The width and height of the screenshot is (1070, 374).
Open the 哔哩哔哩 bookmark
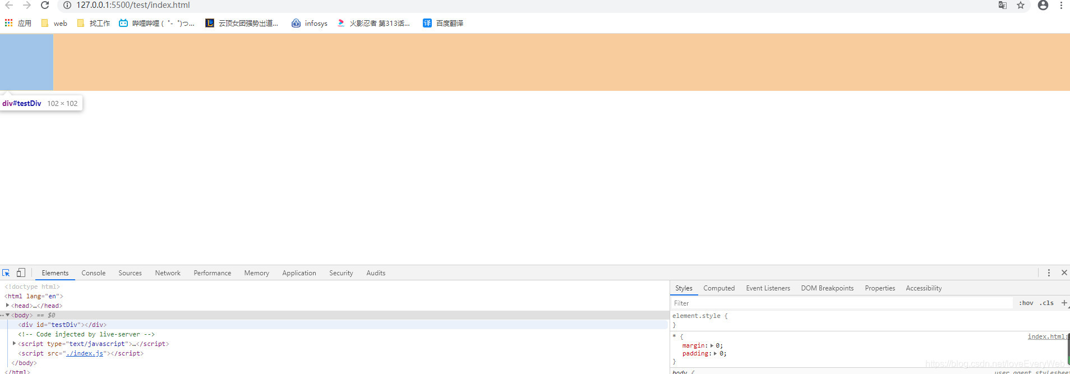tap(156, 23)
